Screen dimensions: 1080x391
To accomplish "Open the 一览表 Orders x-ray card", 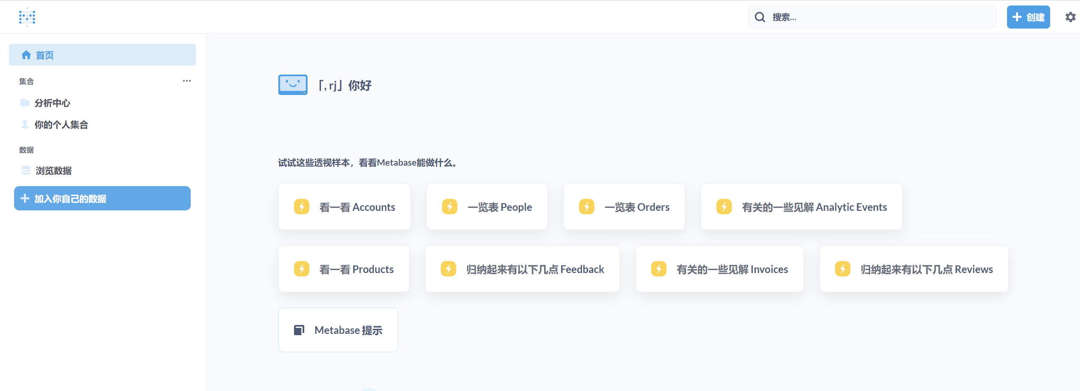I will 624,207.
